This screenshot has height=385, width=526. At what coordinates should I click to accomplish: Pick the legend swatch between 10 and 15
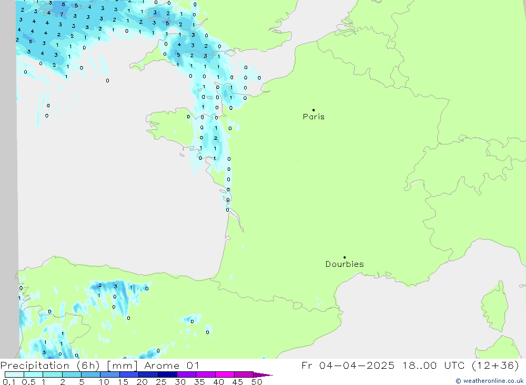click(110, 374)
